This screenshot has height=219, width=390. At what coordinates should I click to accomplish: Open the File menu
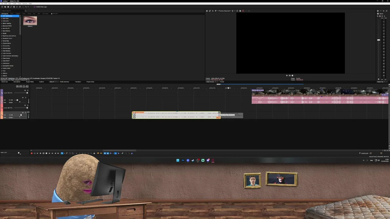pos(2,3)
